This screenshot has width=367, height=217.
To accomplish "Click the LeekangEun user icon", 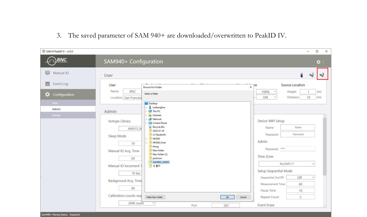I will point(150,107).
